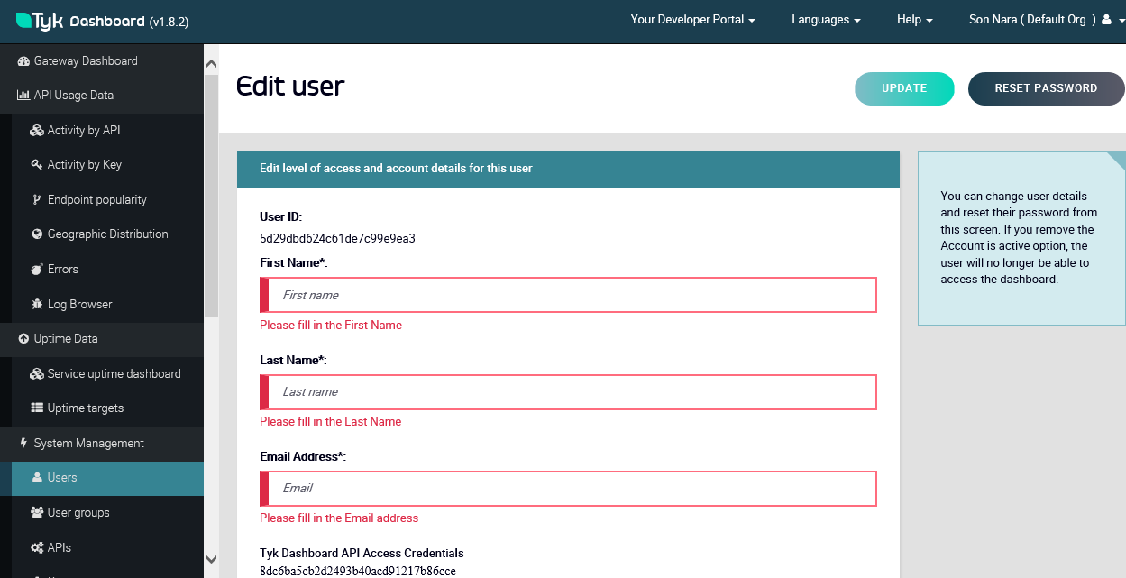Open Endpoint popularity page
This screenshot has height=578, width=1126.
pyautogui.click(x=107, y=200)
